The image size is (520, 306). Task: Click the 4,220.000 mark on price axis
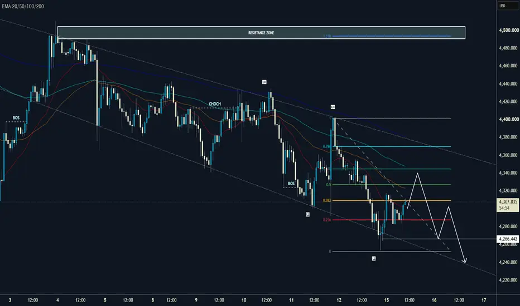[509, 280]
